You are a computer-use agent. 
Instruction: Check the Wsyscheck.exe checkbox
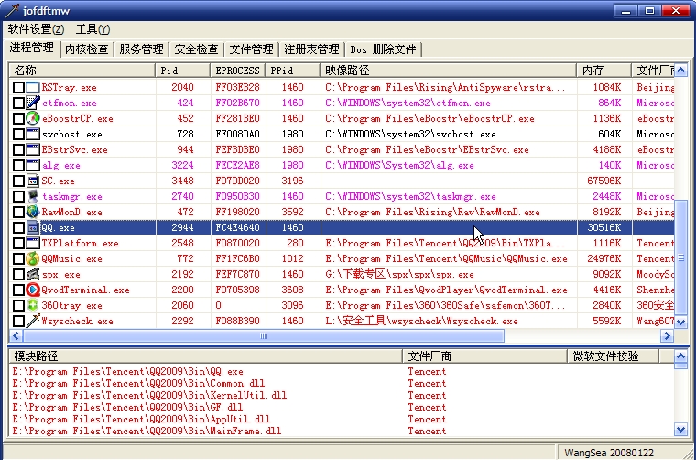point(18,321)
